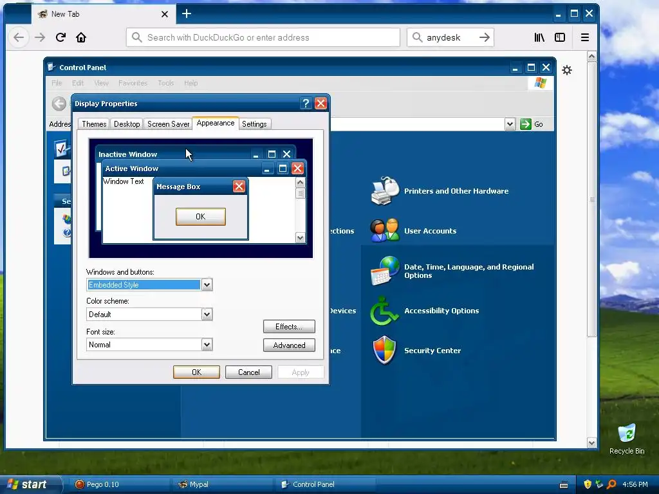This screenshot has width=659, height=494.
Task: Confirm Display Properties with OK
Action: [x=196, y=372]
